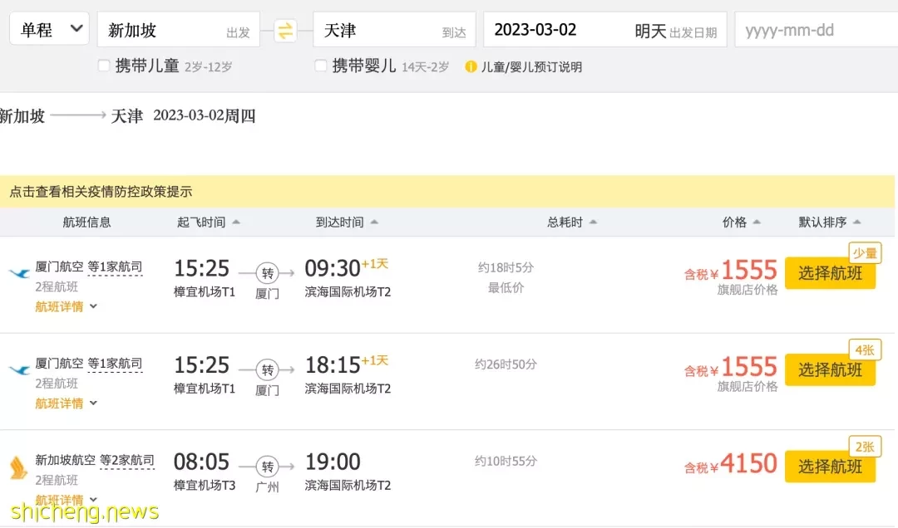Click the 约26时50分 duration text
898x528 pixels.
click(506, 364)
